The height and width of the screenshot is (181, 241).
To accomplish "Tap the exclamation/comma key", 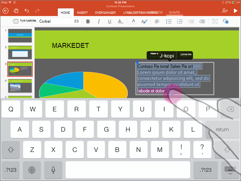I will pos(181,149).
